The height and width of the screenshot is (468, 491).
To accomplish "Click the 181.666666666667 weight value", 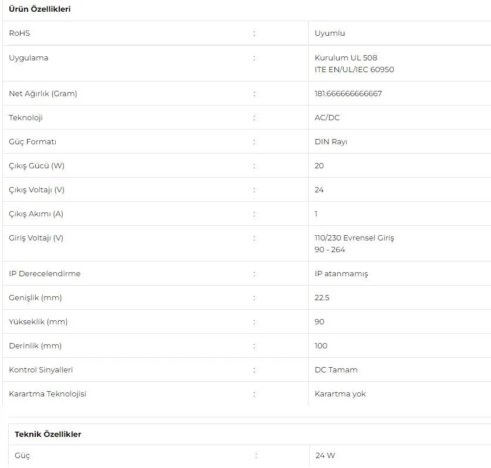I will (348, 94).
